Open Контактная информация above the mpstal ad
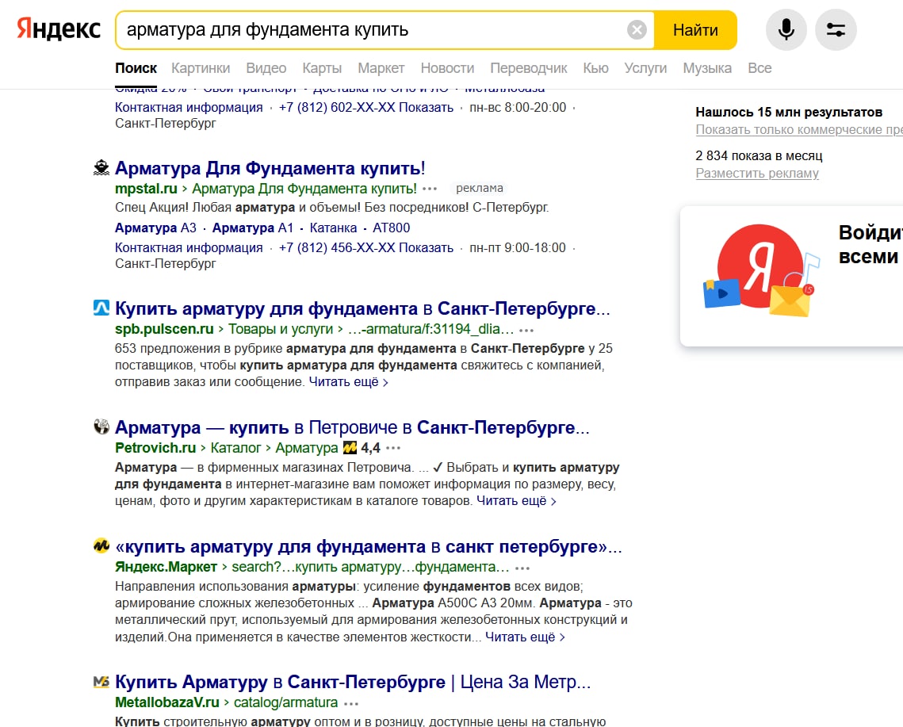903x727 pixels. pyautogui.click(x=189, y=107)
